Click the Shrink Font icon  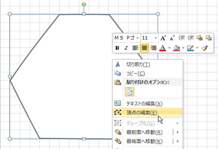click(172, 38)
